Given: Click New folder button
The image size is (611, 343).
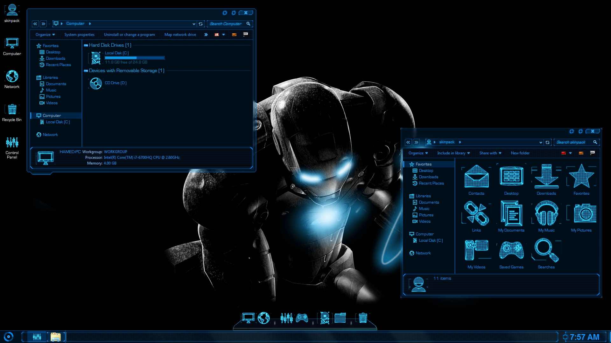Looking at the screenshot, I should 520,153.
